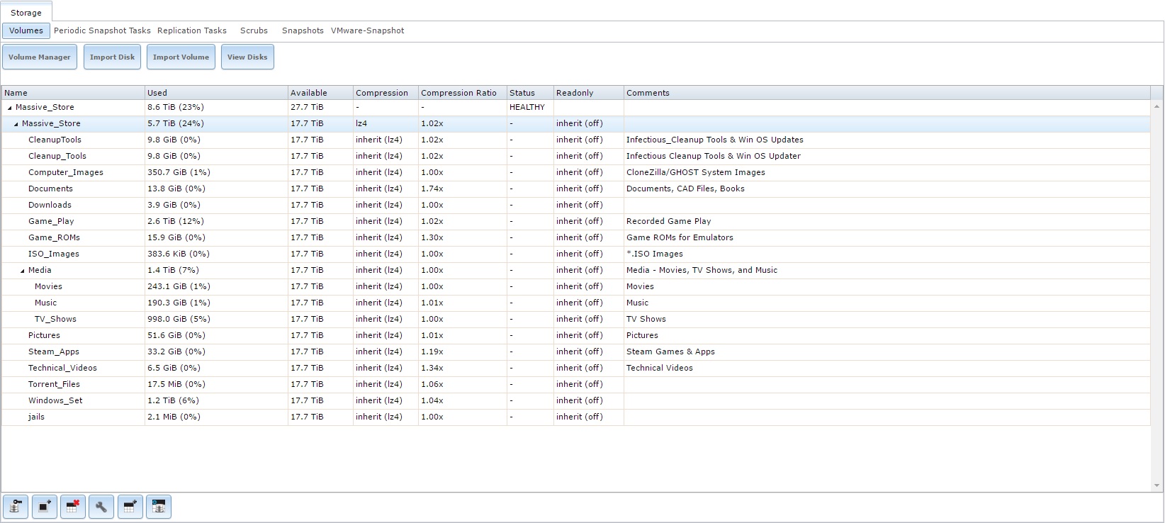Click the Create Snapshot icon

[x=44, y=507]
